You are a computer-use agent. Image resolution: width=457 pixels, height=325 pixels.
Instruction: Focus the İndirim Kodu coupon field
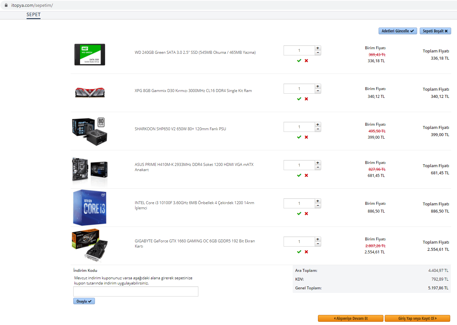[136, 291]
